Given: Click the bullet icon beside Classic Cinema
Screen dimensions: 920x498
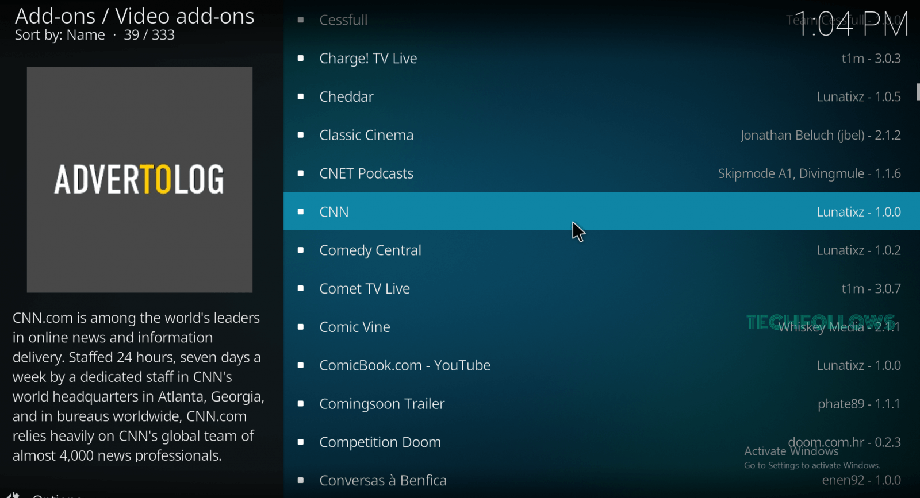Looking at the screenshot, I should pos(301,135).
